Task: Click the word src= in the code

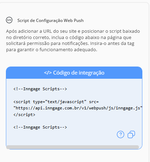Action: coord(94,102)
